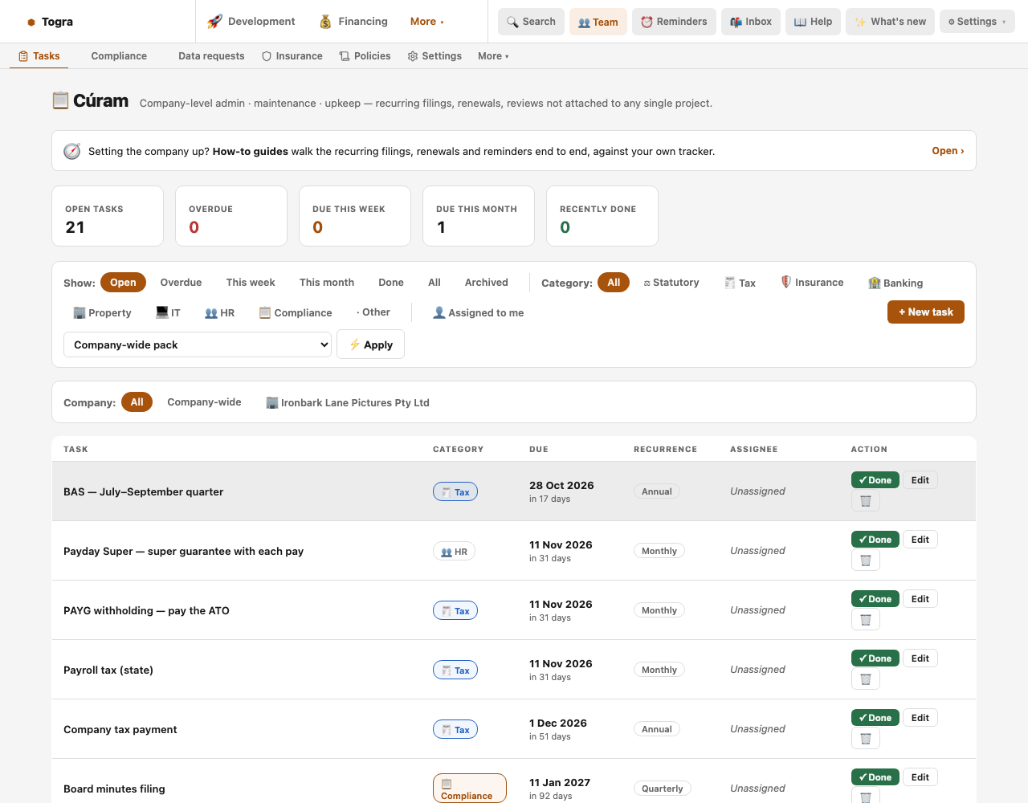The height and width of the screenshot is (803, 1028).
Task: Open the Inbox mailbox button
Action: [x=751, y=22]
